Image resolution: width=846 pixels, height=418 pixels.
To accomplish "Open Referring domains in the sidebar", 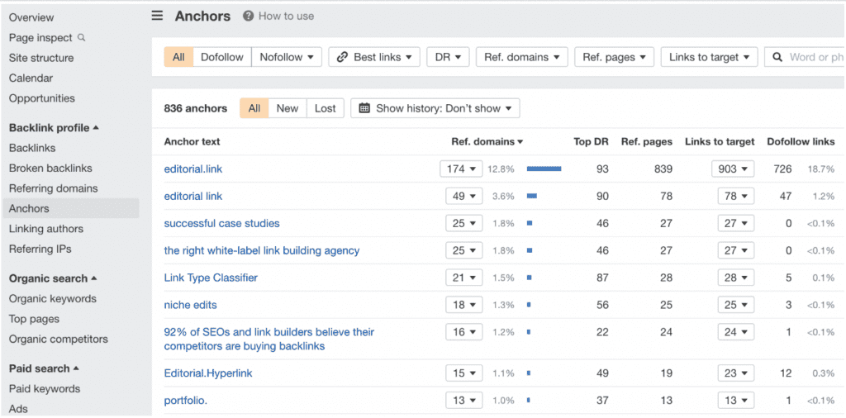I will pos(54,188).
